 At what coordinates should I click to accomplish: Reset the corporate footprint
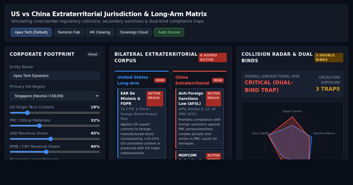pyautogui.click(x=93, y=54)
